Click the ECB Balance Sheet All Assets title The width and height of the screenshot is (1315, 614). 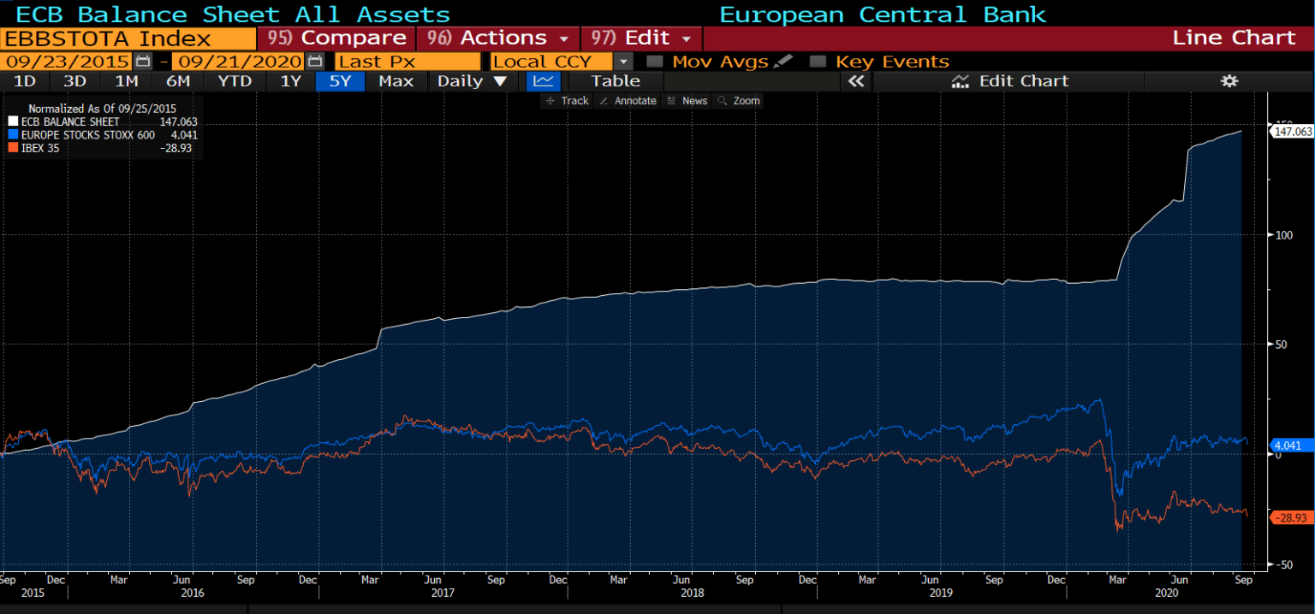[x=233, y=15]
